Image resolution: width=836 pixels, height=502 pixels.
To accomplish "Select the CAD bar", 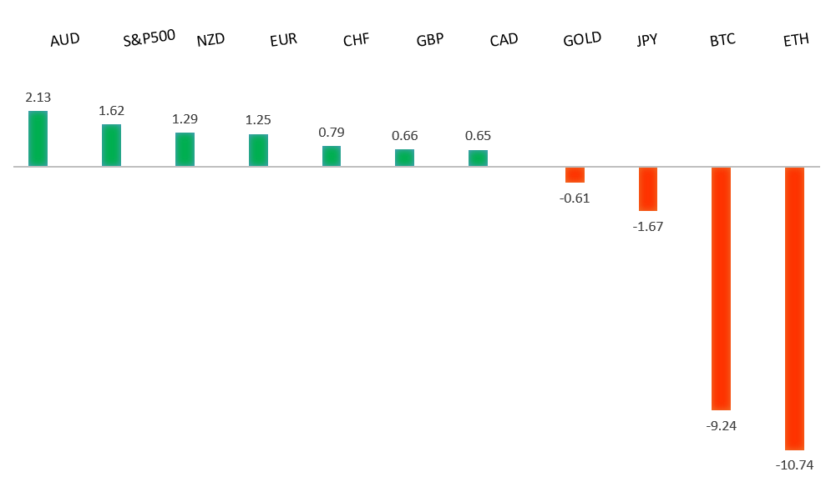I will coord(478,158).
